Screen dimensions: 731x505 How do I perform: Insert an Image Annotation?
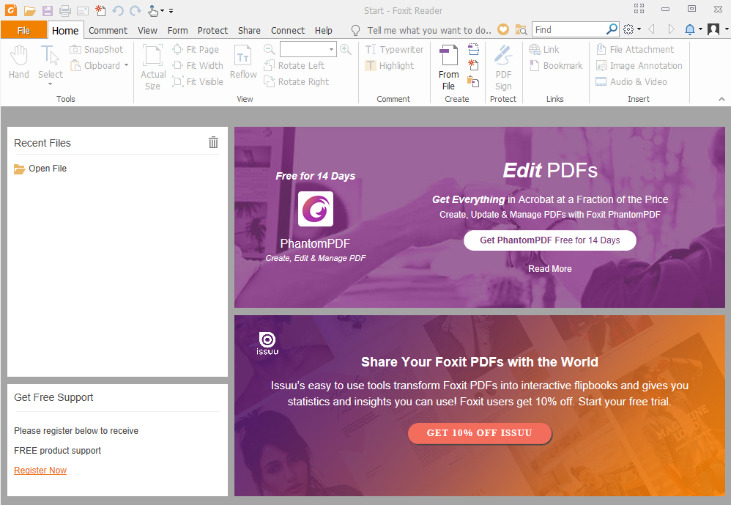click(x=639, y=66)
